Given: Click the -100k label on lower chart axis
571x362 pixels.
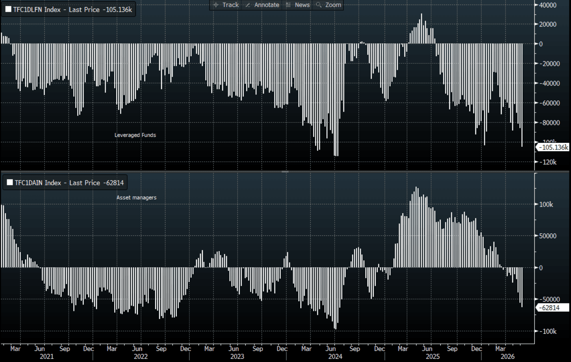Looking at the screenshot, I should click(x=548, y=332).
